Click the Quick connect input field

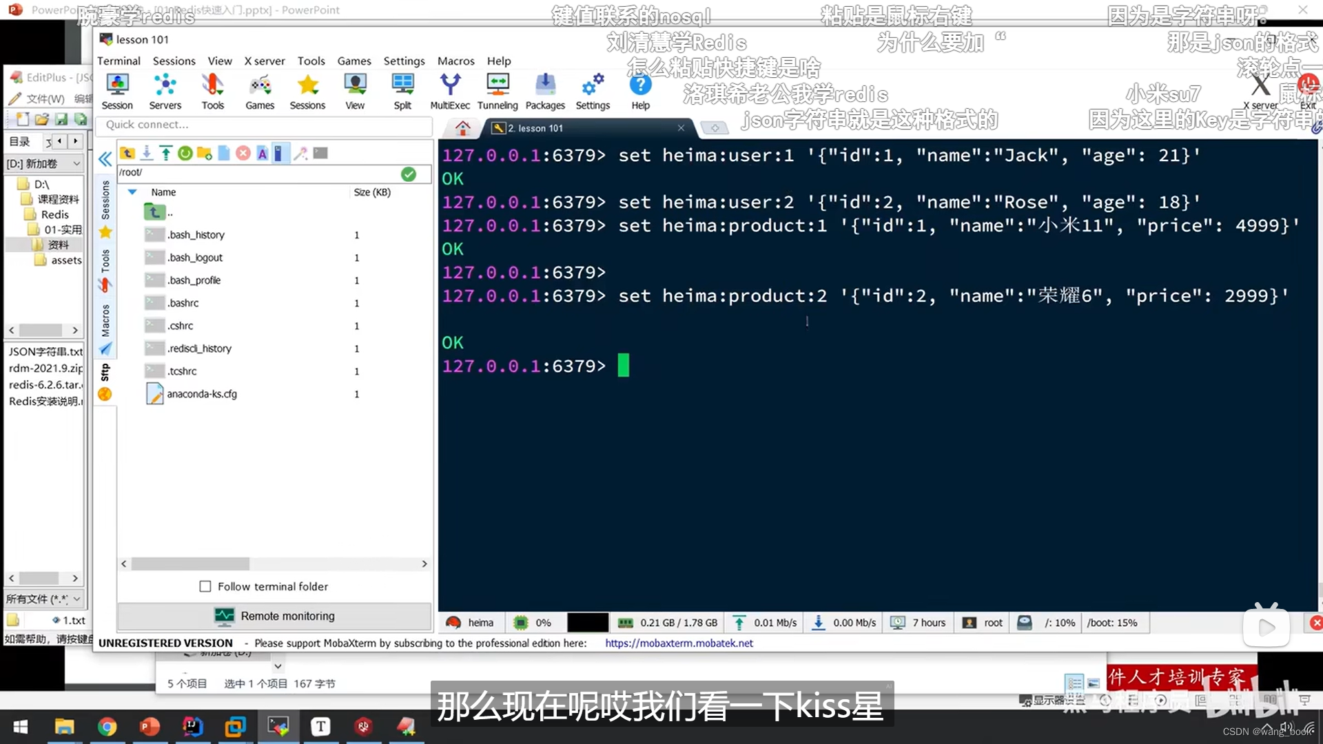264,125
